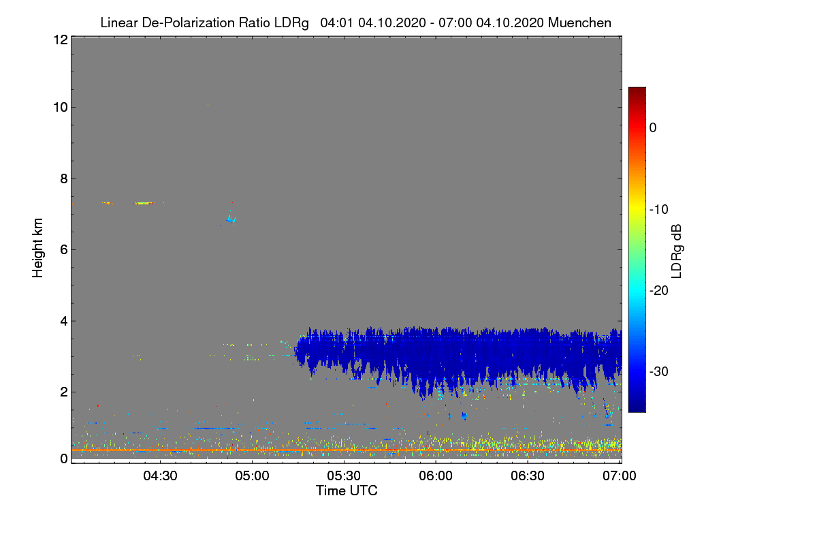
Task: Click the 07:00 time tick label
Action: pos(619,476)
